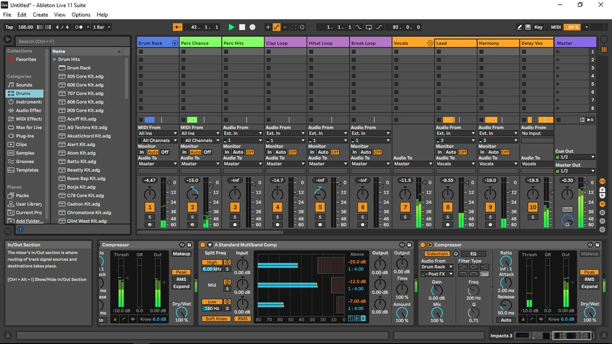The width and height of the screenshot is (612, 344).
Task: Open the View menu
Action: click(60, 15)
